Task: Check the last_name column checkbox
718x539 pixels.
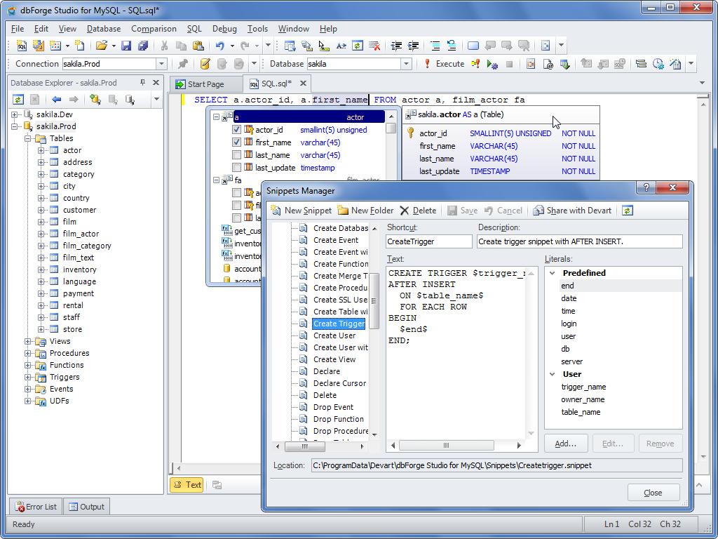Action: pos(237,155)
